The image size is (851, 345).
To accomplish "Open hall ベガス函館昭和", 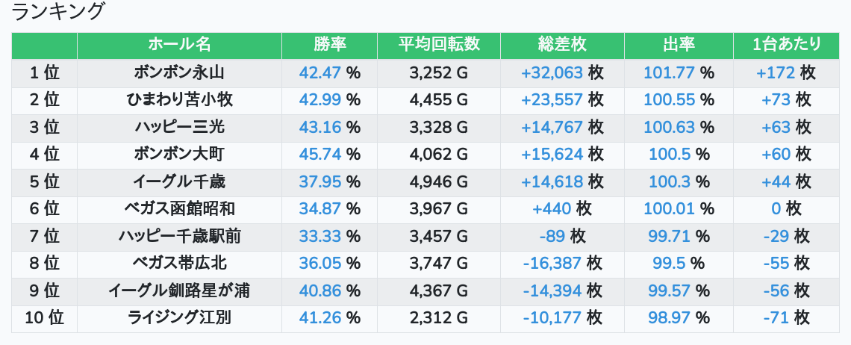I will coord(179,209).
